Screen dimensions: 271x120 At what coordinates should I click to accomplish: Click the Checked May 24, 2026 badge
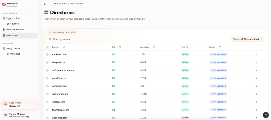click(62, 33)
